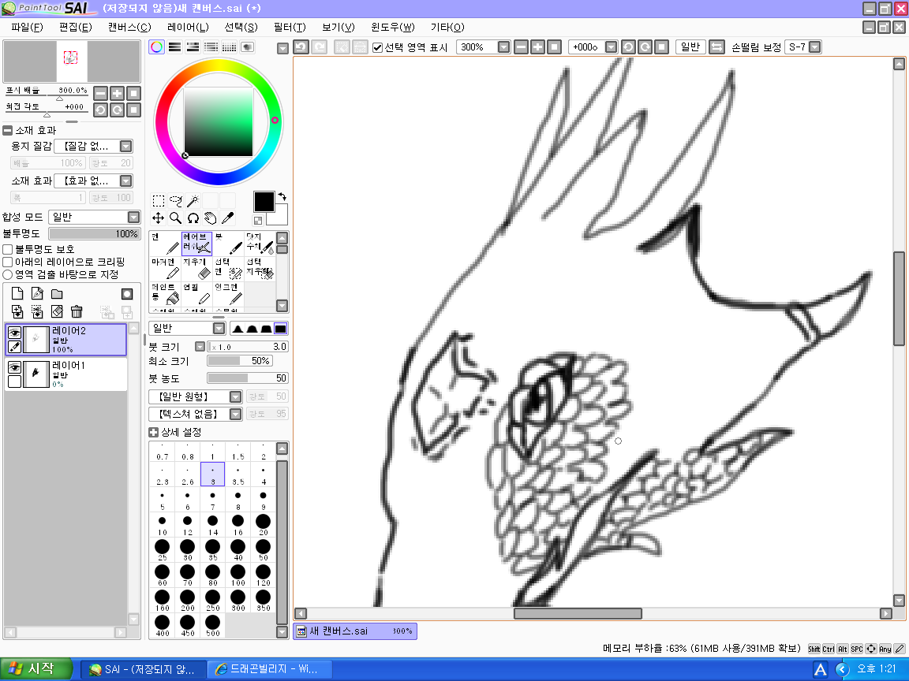Select the magic wand tool

point(193,201)
